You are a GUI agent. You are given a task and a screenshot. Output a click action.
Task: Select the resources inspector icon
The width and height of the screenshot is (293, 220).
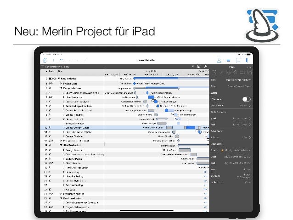click(x=228, y=72)
